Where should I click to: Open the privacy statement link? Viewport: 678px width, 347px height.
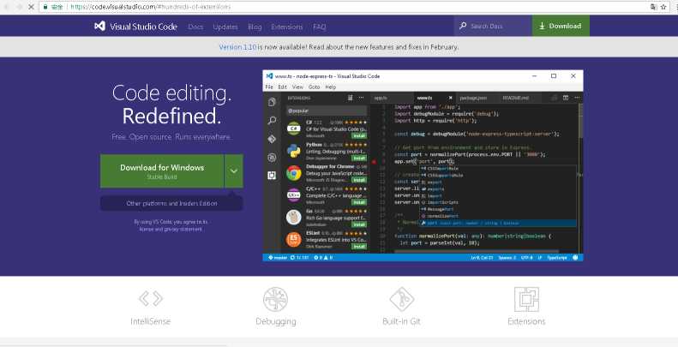pyautogui.click(x=183, y=229)
